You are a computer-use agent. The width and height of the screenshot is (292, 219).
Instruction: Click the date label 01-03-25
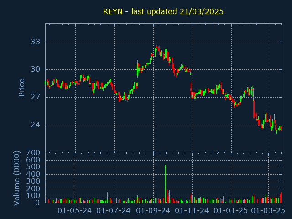click(268, 211)
